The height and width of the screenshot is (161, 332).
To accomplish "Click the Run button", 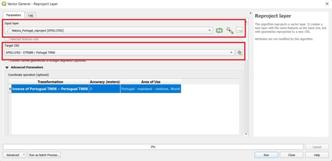I will click(x=266, y=155).
